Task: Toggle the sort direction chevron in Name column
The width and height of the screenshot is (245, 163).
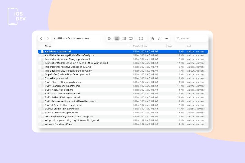Action: (x=129, y=46)
